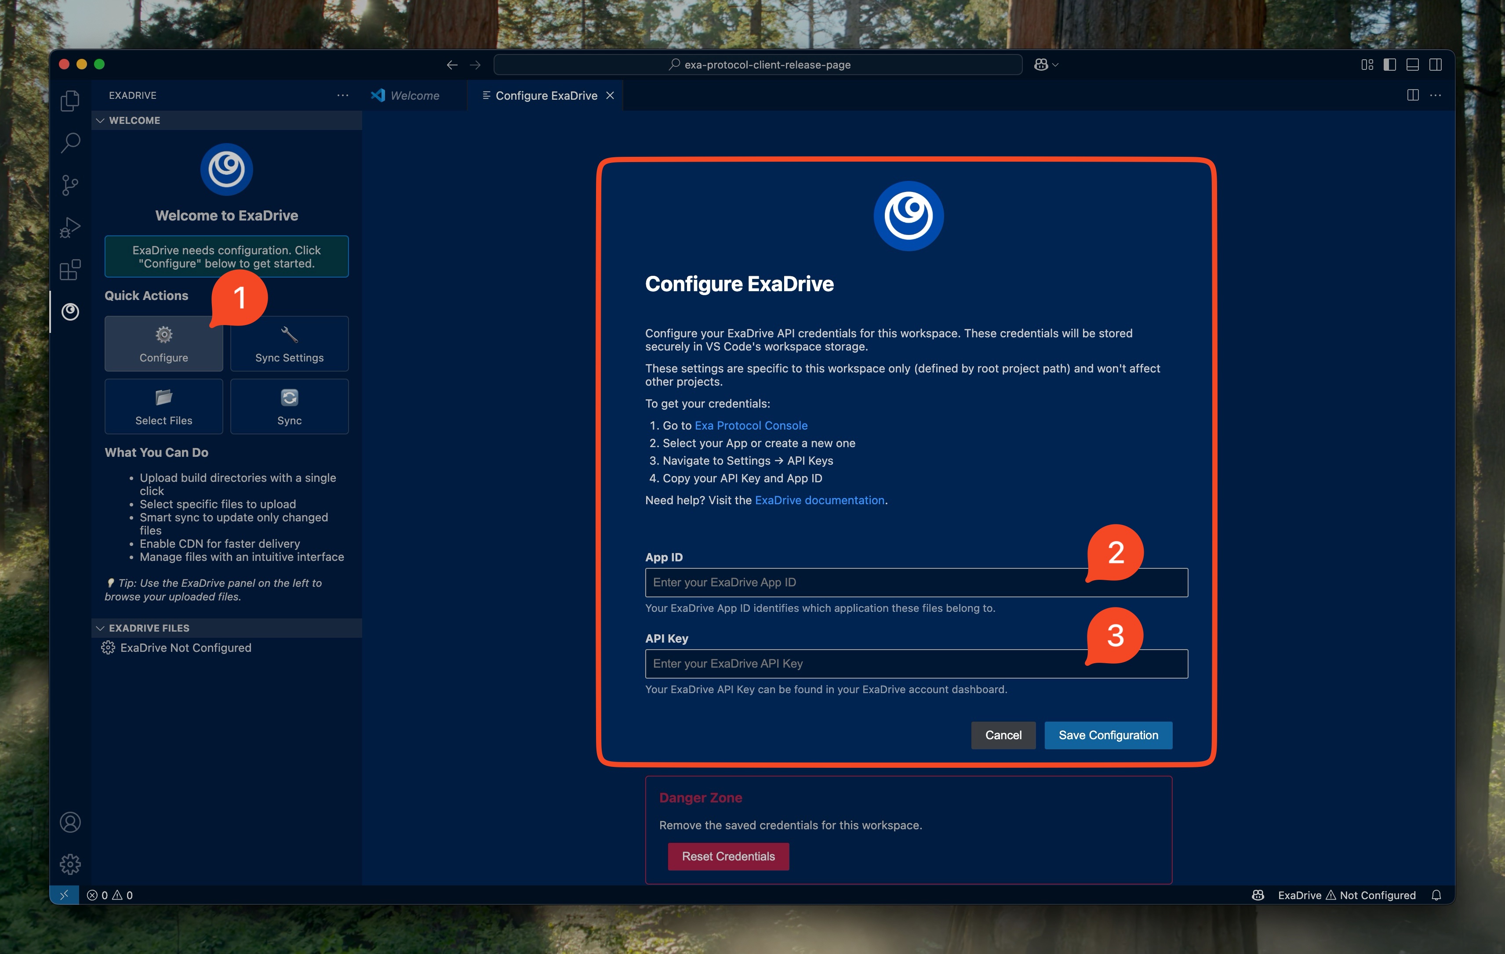Open the Accounts icon in activity bar

[70, 822]
